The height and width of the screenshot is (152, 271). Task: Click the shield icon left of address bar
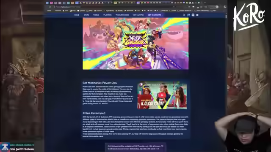coord(50,7)
